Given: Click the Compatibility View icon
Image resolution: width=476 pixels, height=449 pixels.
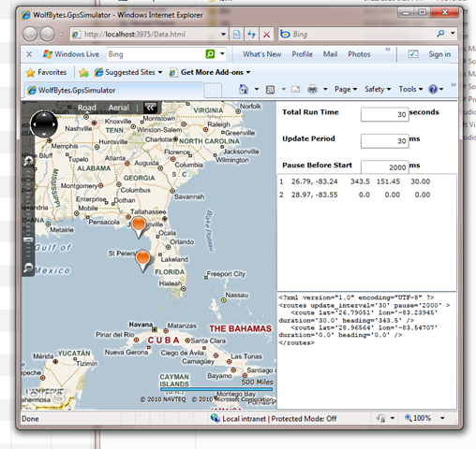Looking at the screenshot, I should [237, 34].
